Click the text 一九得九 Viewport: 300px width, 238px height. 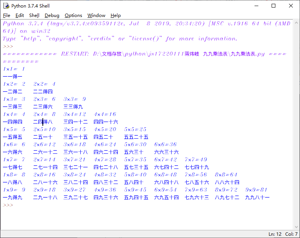pos(12,197)
